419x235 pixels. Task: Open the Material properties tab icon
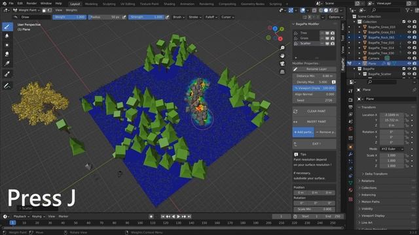pos(350,190)
